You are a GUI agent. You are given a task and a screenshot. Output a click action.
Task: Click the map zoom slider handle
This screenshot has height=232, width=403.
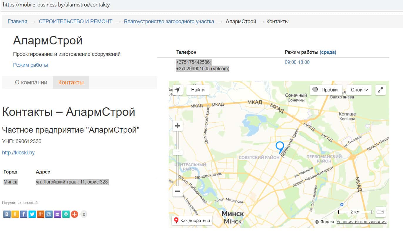tap(177, 152)
